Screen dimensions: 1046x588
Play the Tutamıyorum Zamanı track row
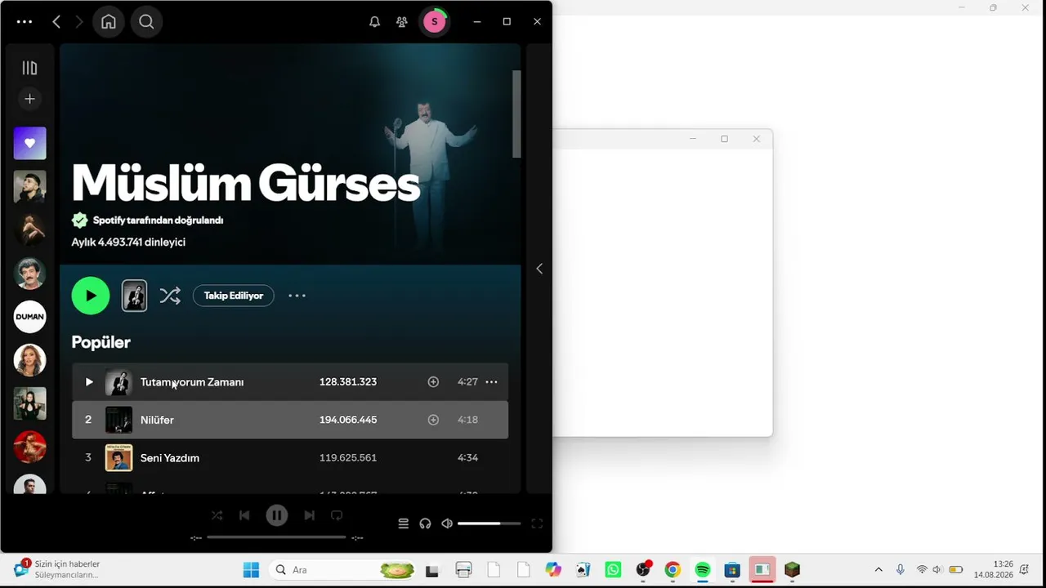(x=290, y=381)
